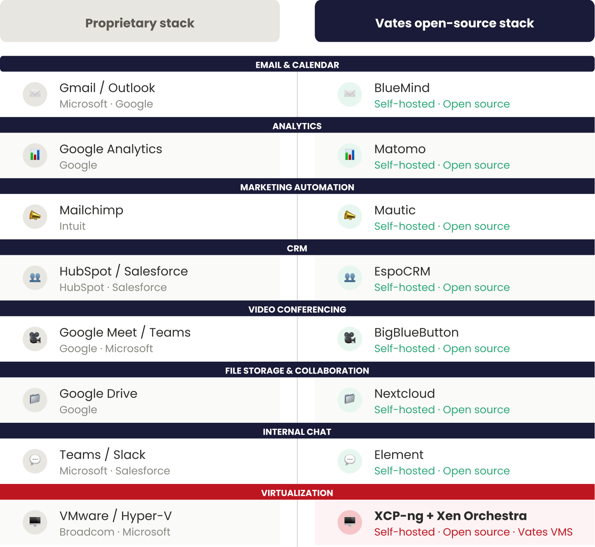
Task: Switch to the Vates open-source stack header
Action: (x=454, y=21)
